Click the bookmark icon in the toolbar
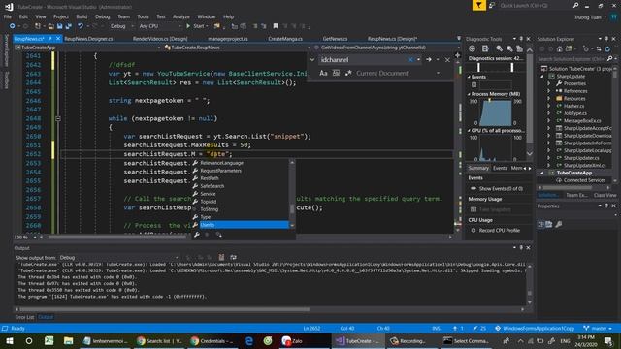 pos(276,26)
